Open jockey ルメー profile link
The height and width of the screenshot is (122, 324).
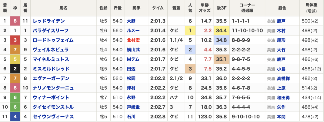[133, 31]
